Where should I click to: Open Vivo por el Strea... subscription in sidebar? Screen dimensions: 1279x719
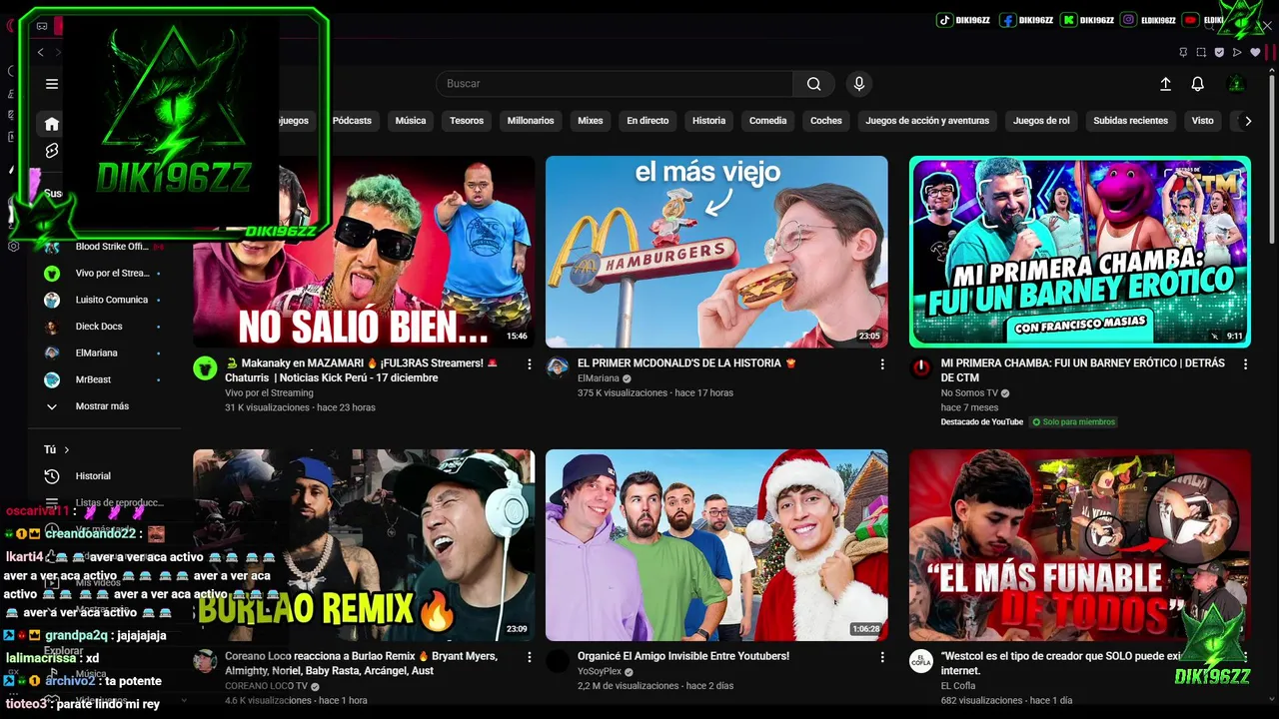(102, 273)
